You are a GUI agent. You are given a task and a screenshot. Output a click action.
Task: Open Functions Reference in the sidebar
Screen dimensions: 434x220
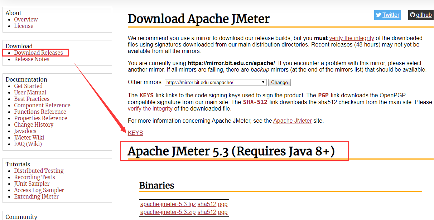40,112
